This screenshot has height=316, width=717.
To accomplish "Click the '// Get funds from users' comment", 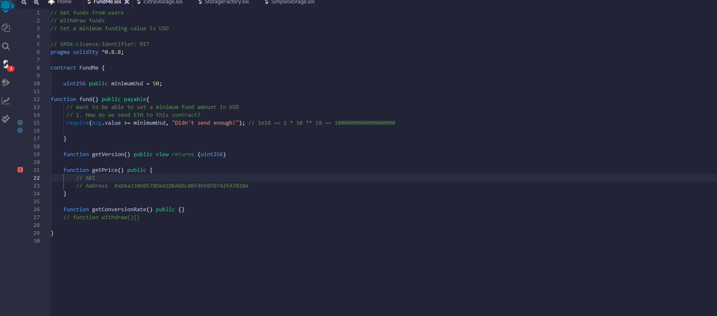I will 87,13.
